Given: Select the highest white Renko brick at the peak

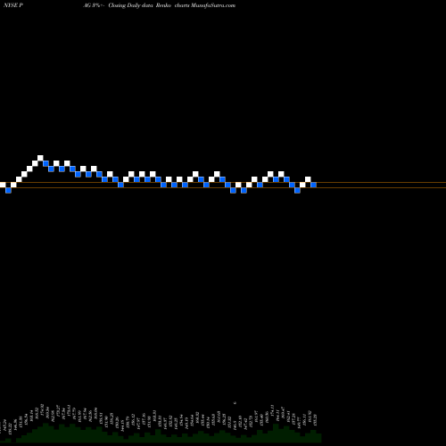Looking at the screenshot, I should point(40,158).
